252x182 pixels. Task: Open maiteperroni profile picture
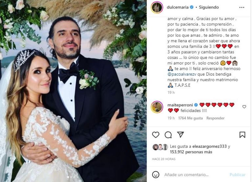[x=157, y=107]
